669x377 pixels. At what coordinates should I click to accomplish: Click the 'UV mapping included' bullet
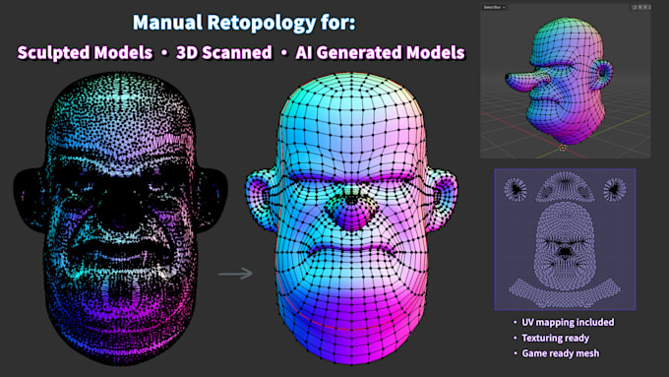(x=568, y=322)
